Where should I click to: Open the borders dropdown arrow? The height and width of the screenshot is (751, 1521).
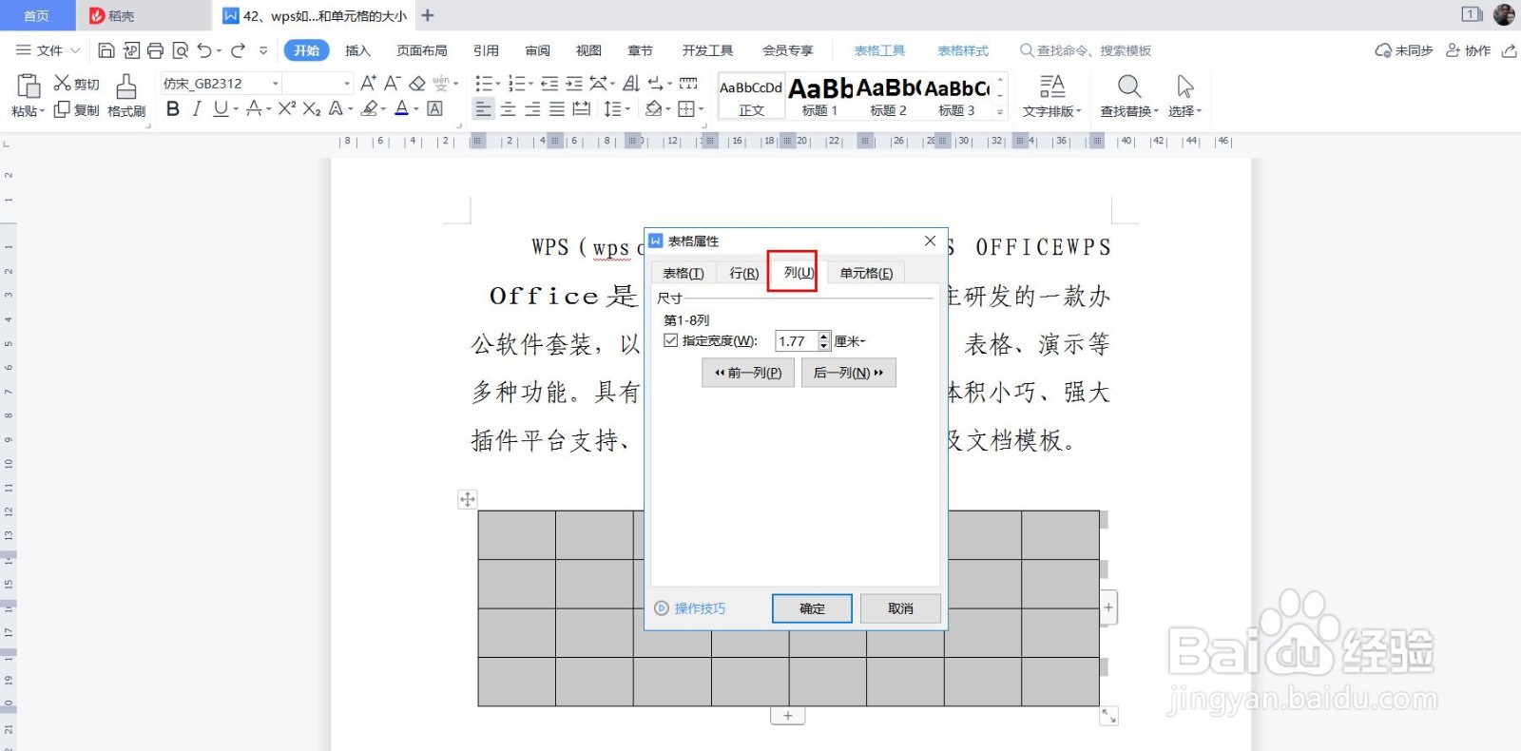point(702,109)
